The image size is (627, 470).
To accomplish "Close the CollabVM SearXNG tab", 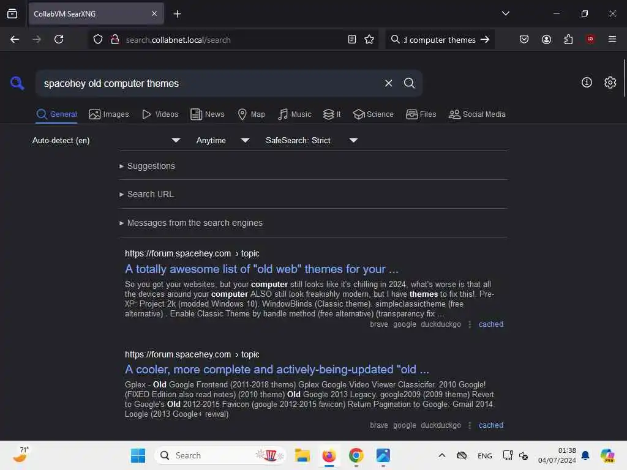I will (x=154, y=13).
